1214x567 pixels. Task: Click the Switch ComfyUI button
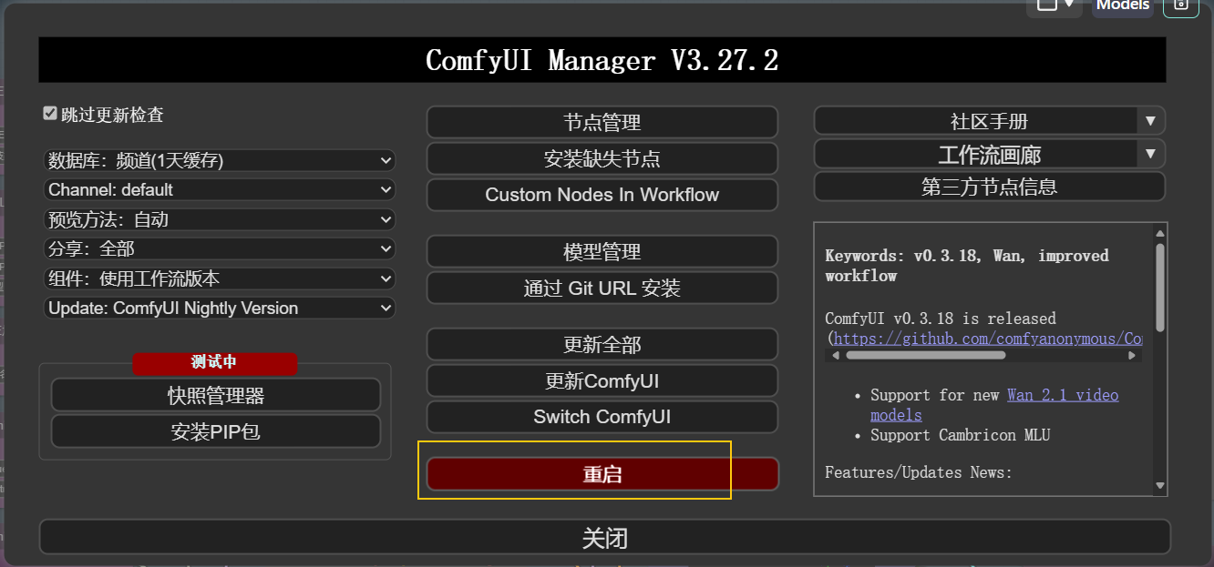point(602,417)
